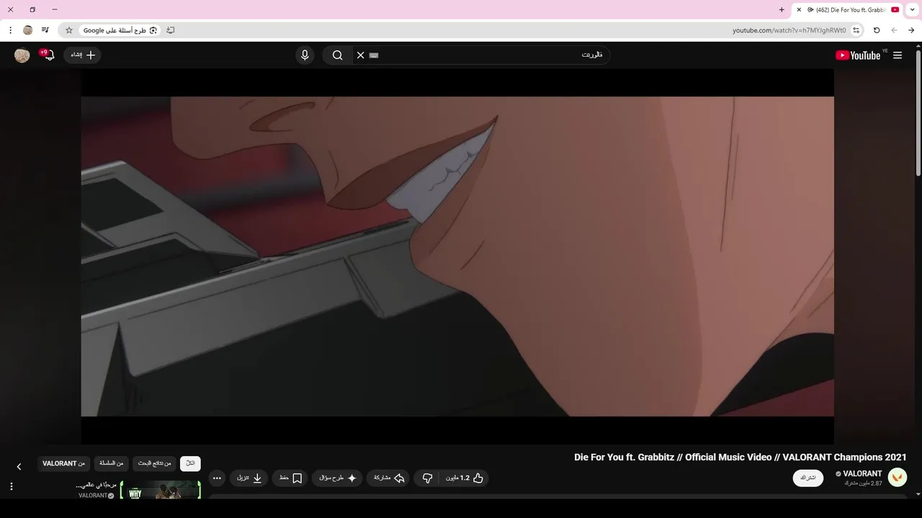Save the video (حفظ) to a playlist
Screen dimensions: 922x518
tap(290, 478)
